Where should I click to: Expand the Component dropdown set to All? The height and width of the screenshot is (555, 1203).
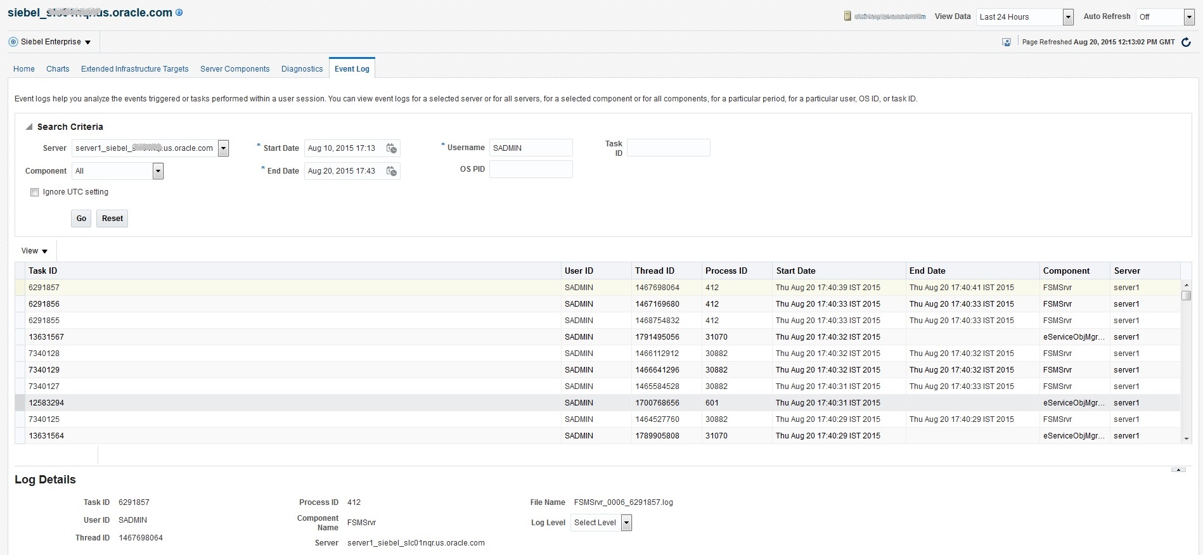coord(158,171)
